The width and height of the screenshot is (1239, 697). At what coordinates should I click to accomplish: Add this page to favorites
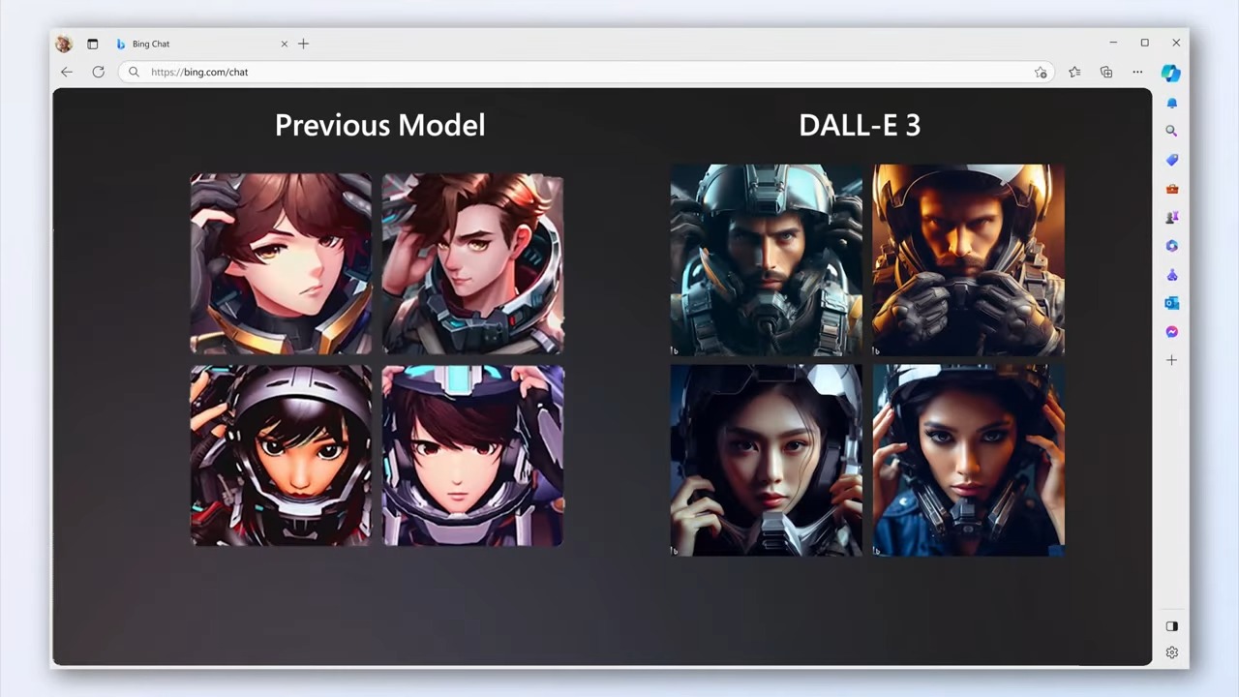1041,72
